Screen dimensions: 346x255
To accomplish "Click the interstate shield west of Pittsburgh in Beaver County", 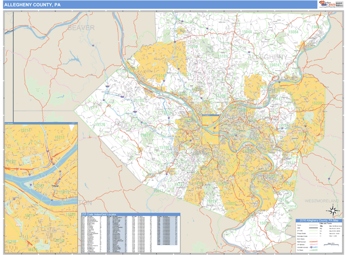I will coord(93,45).
